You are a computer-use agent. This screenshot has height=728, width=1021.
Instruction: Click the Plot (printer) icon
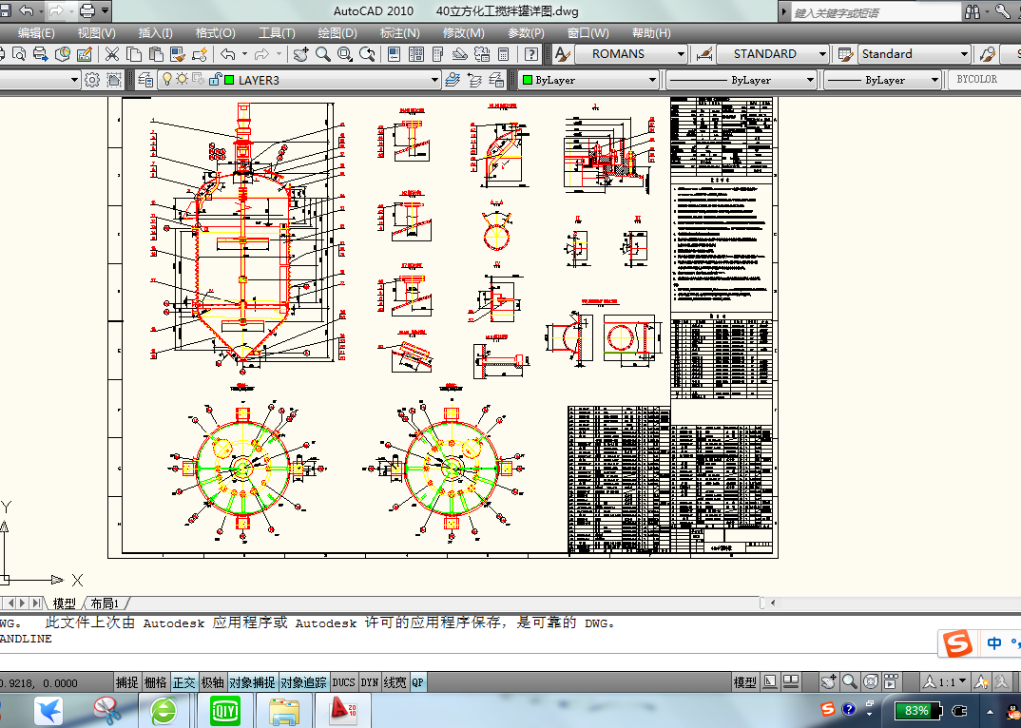tap(38, 54)
